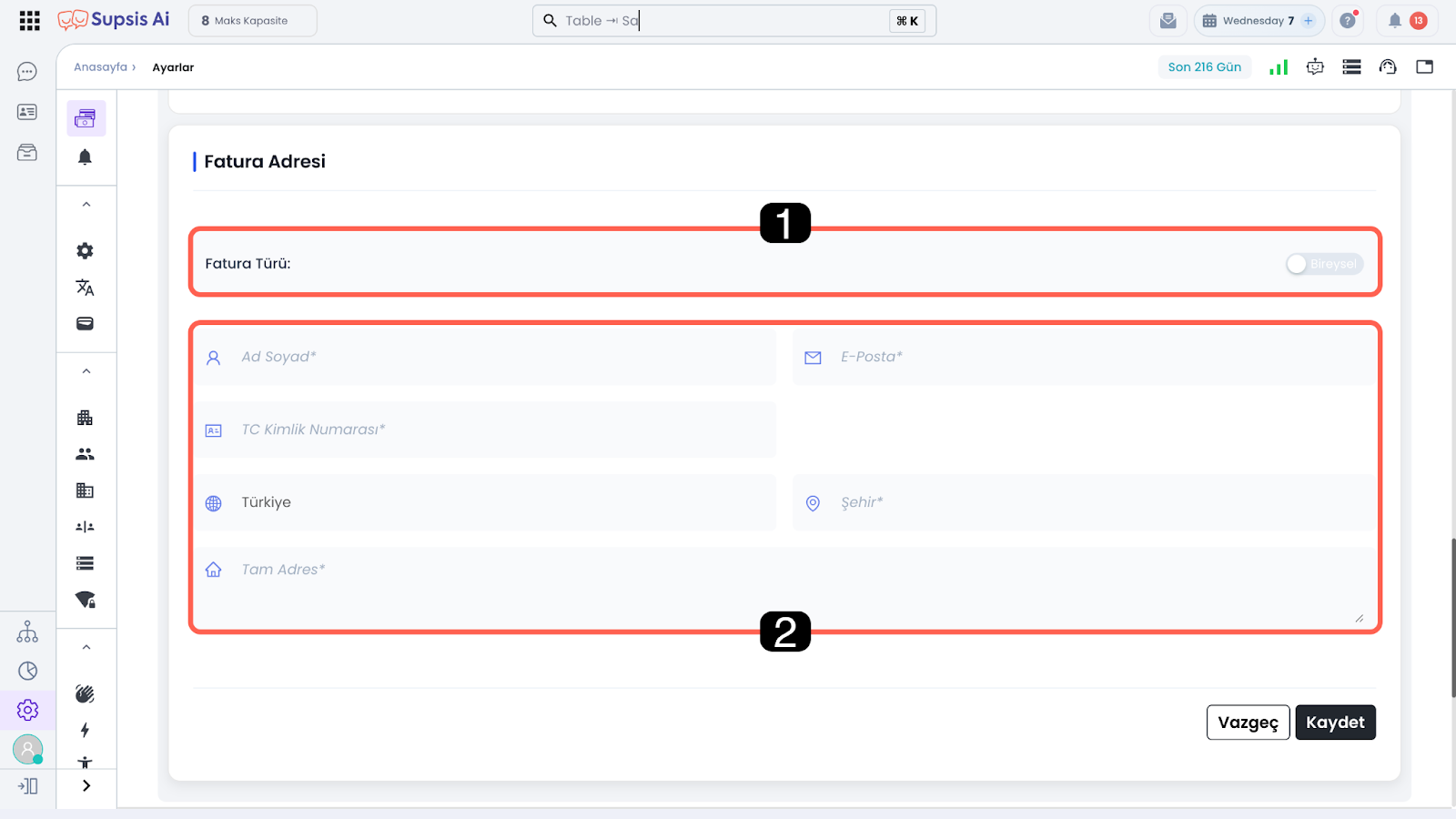Toggle the Fatura Türü Bireysel switch
Viewport: 1456px width, 819px height.
(x=1324, y=264)
